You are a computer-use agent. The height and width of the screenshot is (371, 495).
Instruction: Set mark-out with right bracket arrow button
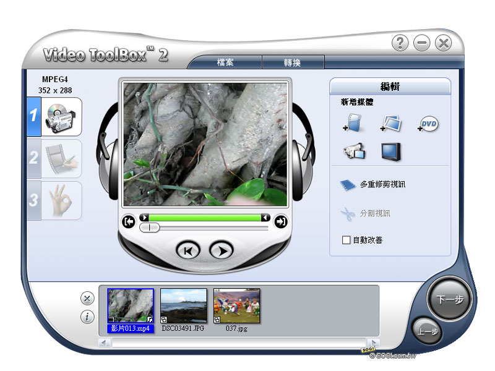[x=281, y=222]
